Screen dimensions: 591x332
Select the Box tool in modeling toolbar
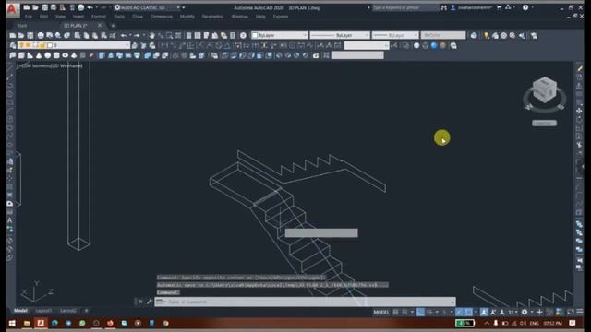(x=21, y=55)
